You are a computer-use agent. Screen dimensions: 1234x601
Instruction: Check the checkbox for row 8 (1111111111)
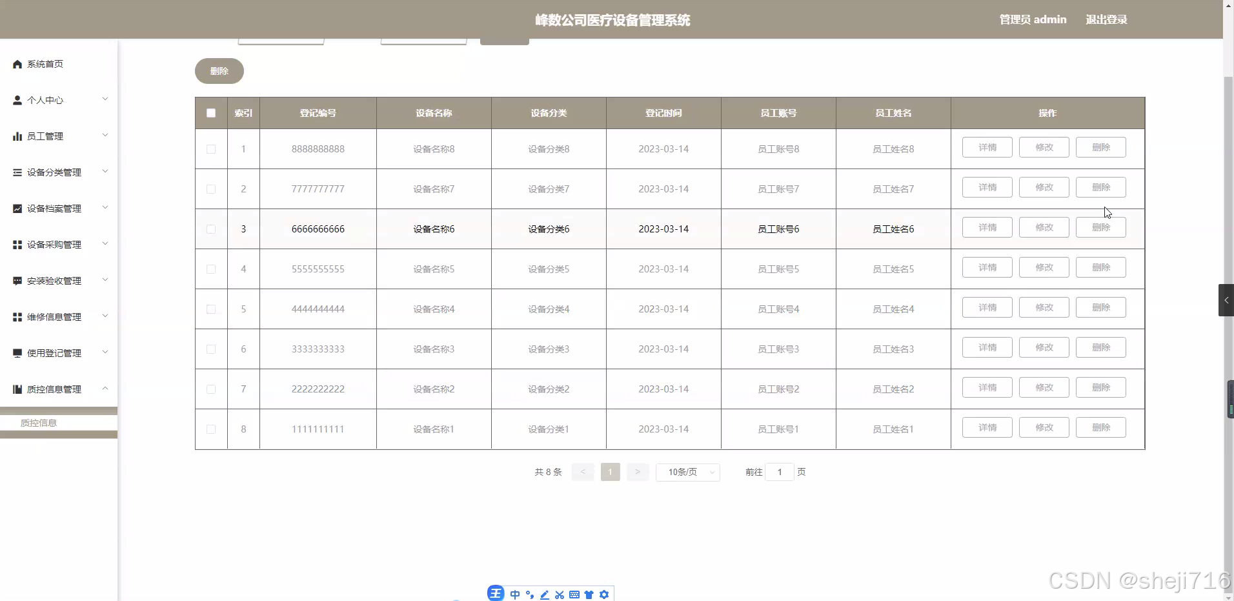click(211, 429)
